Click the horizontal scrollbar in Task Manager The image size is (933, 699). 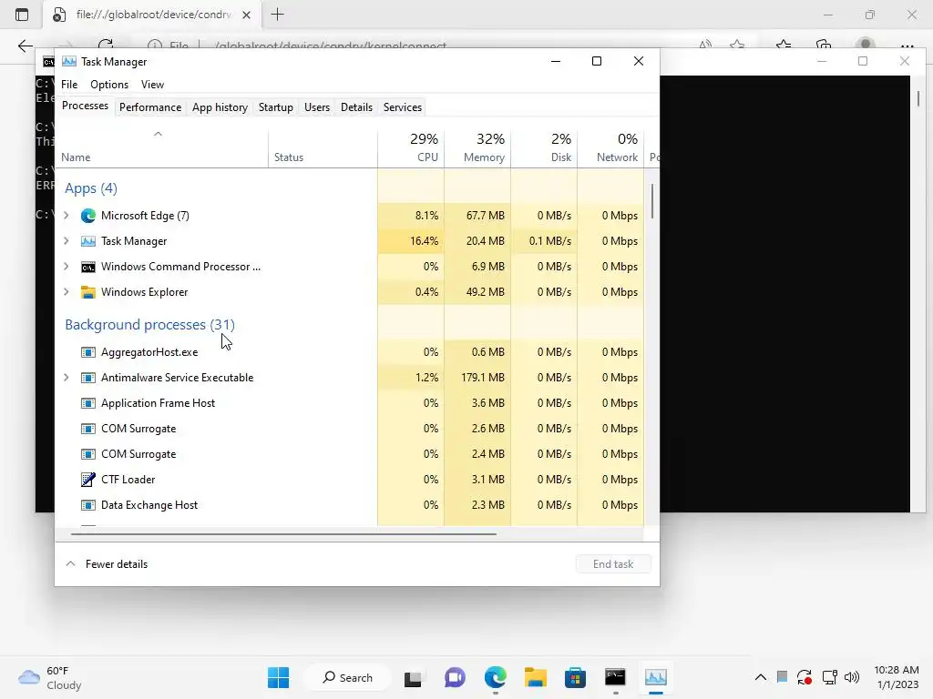click(284, 534)
